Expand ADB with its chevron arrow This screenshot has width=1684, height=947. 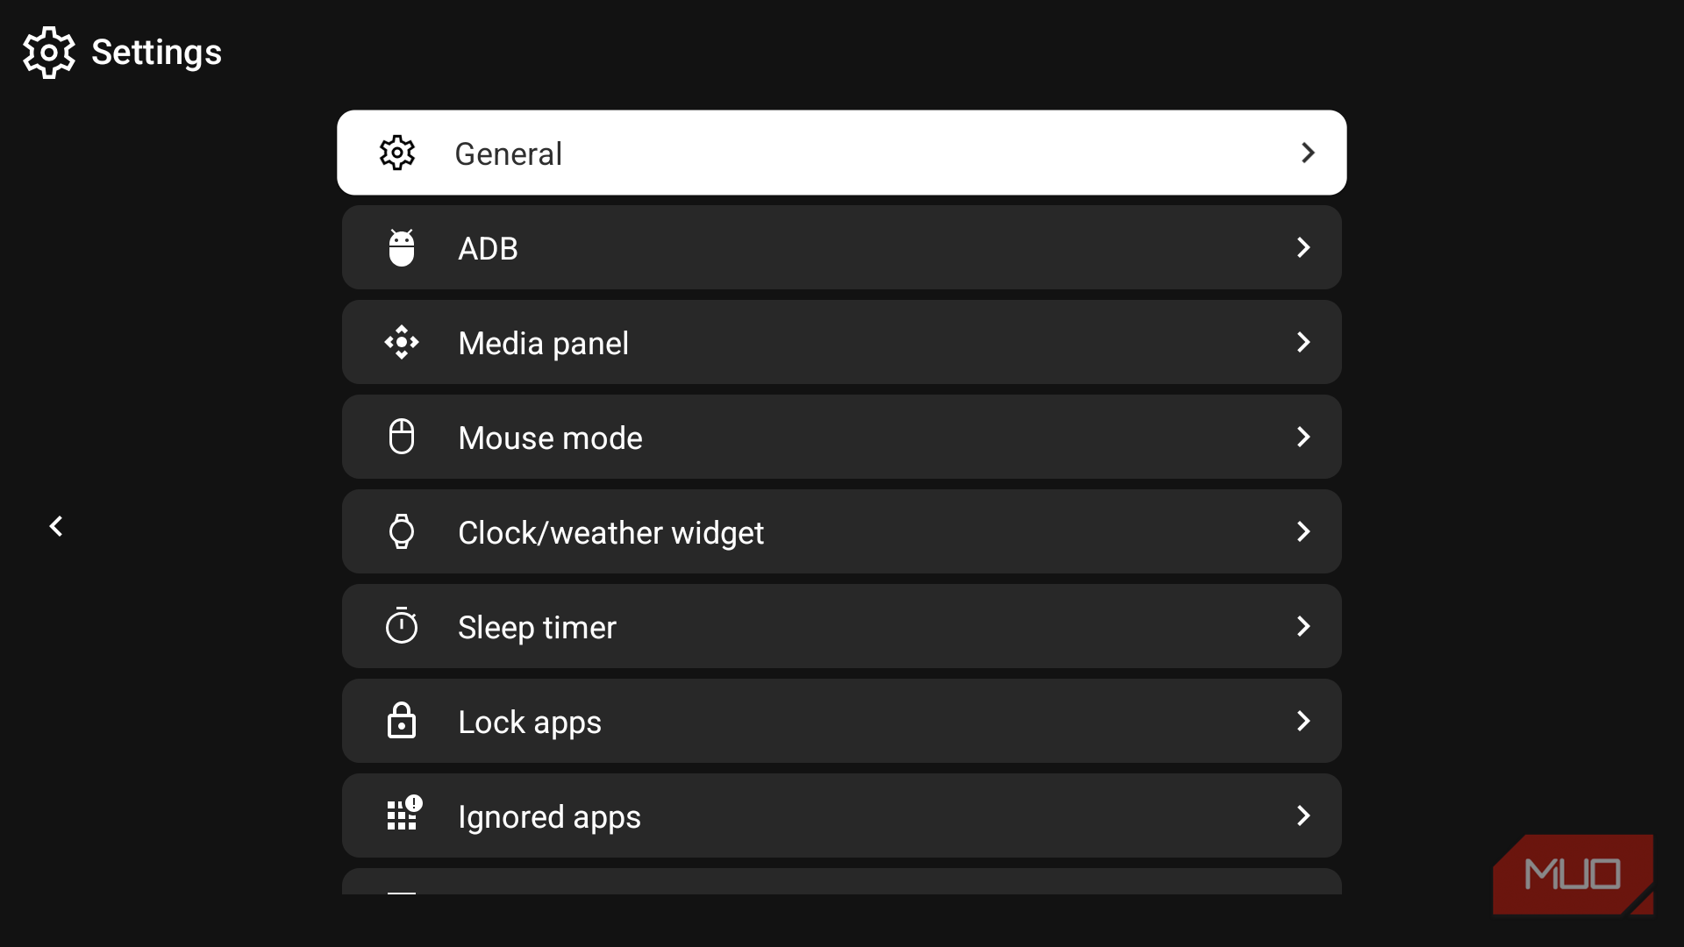pos(1303,247)
